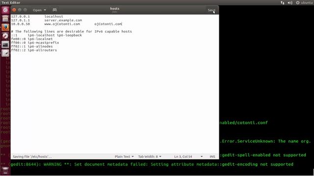
Task: Click the hosts document title
Action: point(114,9)
